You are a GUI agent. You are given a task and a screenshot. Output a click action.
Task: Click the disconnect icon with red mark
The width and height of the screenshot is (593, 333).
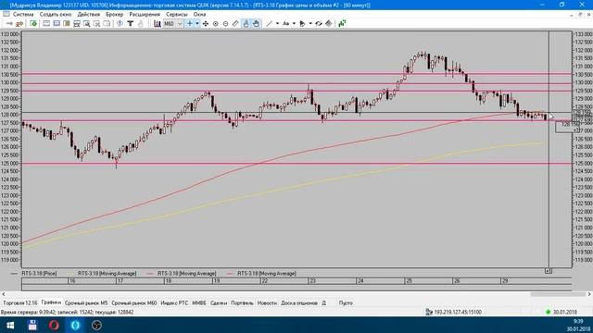click(19, 24)
